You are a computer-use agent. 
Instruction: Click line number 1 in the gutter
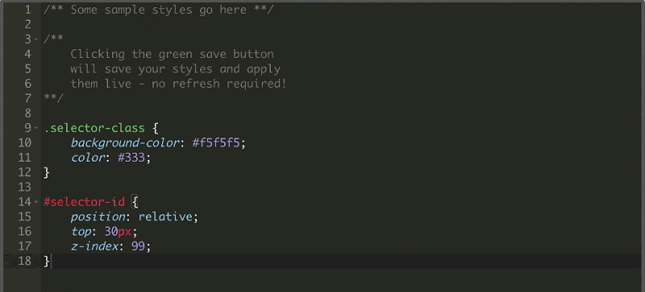pyautogui.click(x=27, y=10)
